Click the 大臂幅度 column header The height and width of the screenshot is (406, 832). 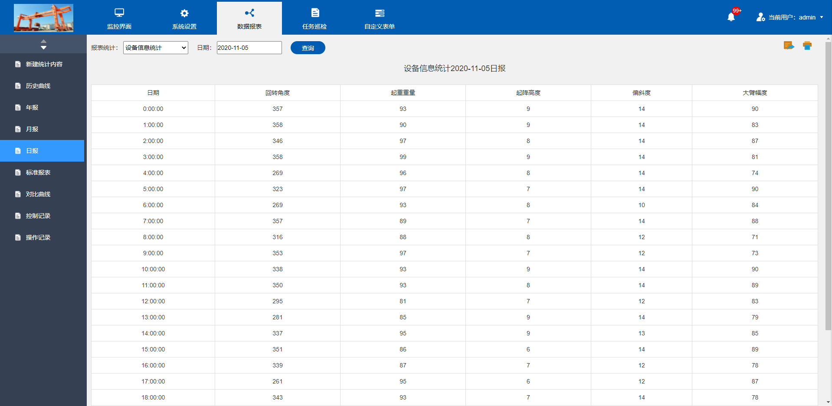[755, 93]
